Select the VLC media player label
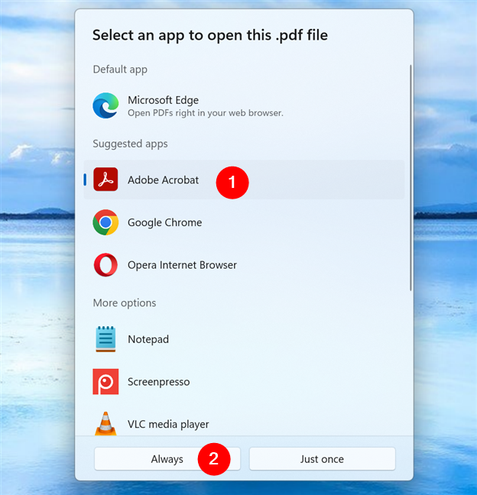Image resolution: width=477 pixels, height=495 pixels. [x=168, y=424]
